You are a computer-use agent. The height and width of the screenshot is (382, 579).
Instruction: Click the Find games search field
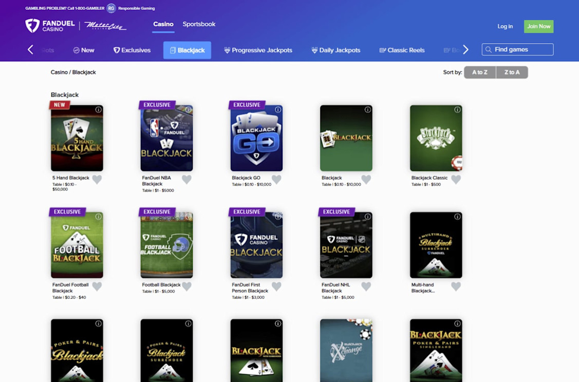[x=517, y=49]
